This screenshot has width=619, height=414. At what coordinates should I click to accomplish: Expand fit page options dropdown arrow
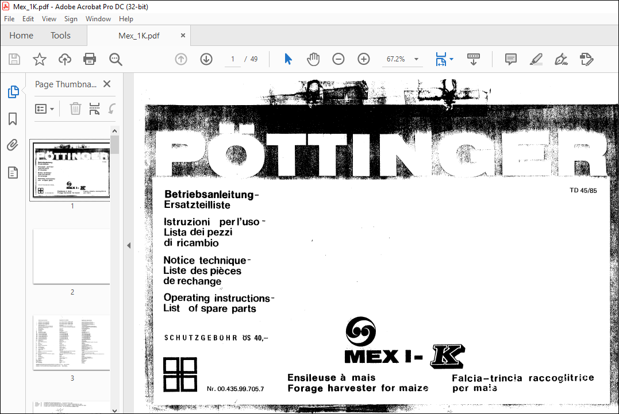click(x=452, y=59)
